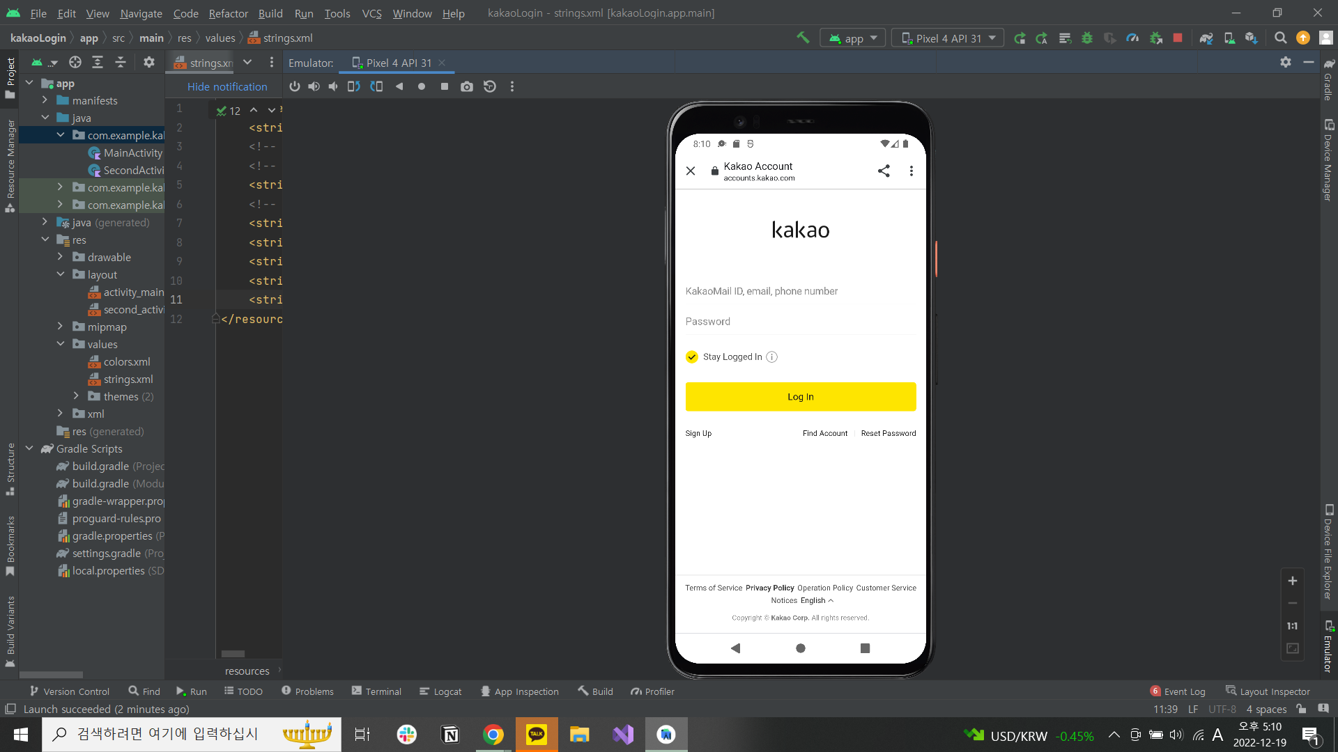
Task: Click Sign Up link
Action: coord(698,433)
